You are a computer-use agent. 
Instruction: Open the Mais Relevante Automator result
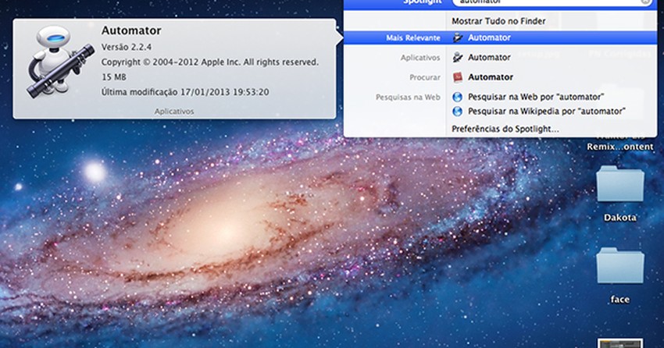500,37
